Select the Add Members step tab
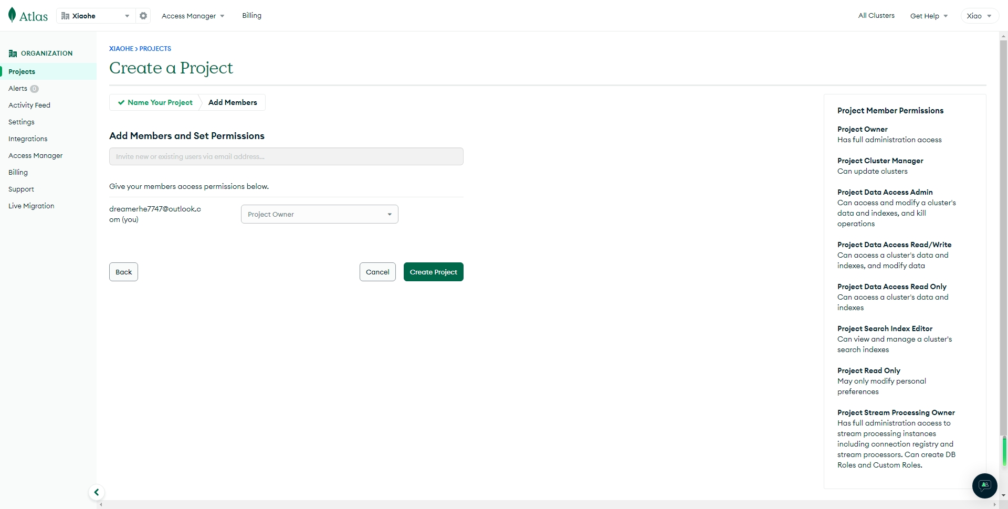The image size is (1008, 509). pos(233,102)
